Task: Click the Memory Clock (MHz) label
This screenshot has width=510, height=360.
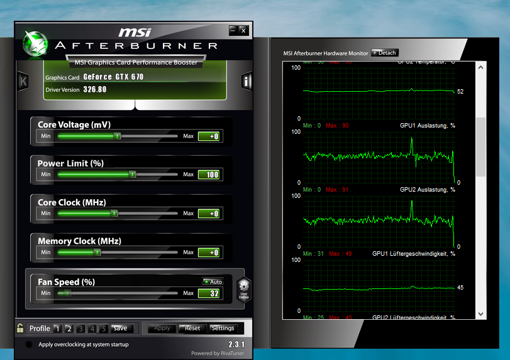Action: coord(79,241)
